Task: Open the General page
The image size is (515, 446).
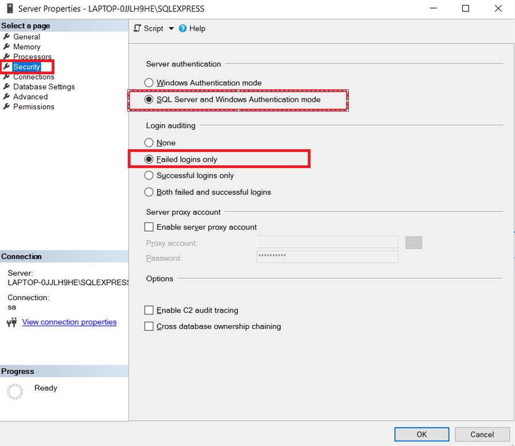Action: [x=26, y=37]
